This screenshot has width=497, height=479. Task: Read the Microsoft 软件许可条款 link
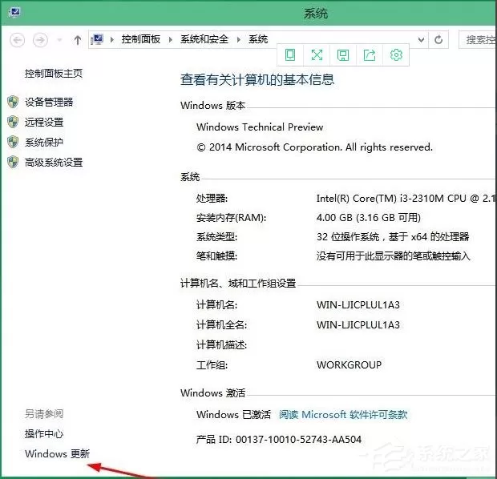click(343, 414)
